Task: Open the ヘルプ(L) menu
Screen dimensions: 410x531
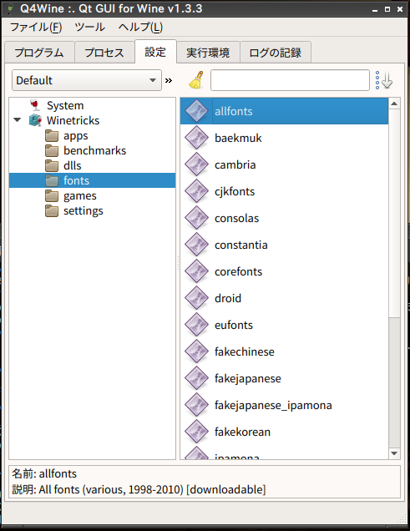Action: [x=140, y=27]
